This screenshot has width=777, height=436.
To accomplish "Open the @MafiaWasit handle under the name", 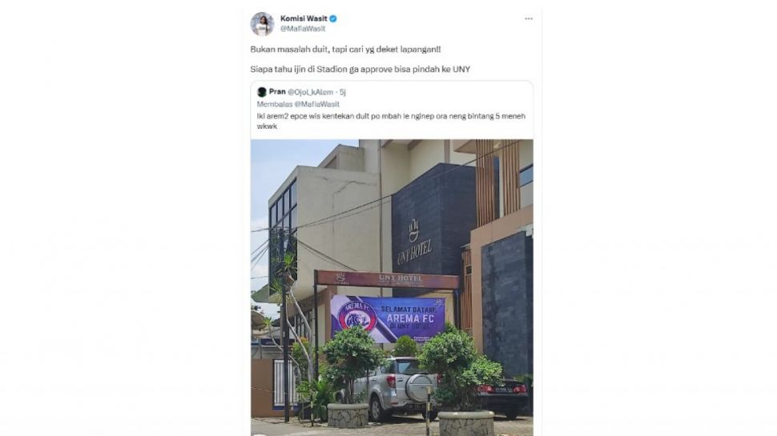I will coord(303,29).
